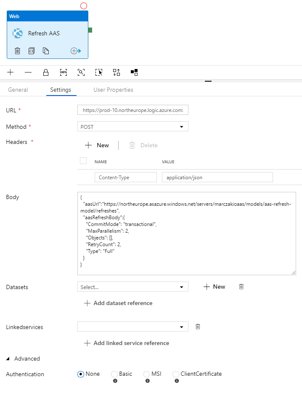Delete the selected dataset reference

[241, 287]
